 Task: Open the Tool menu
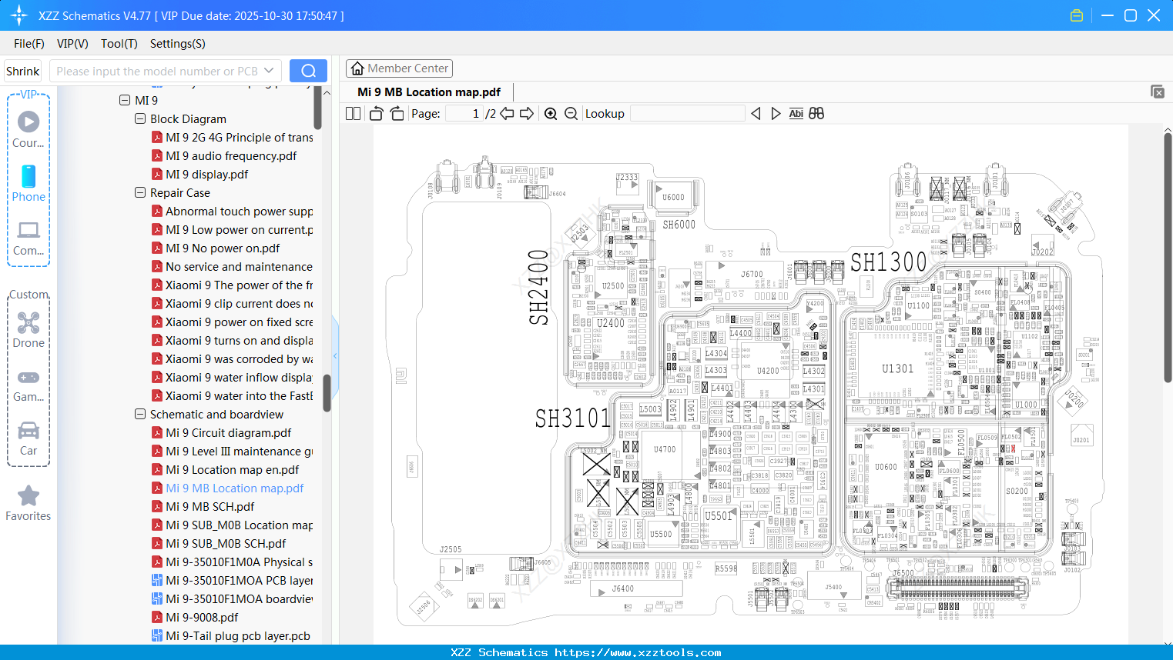119,44
